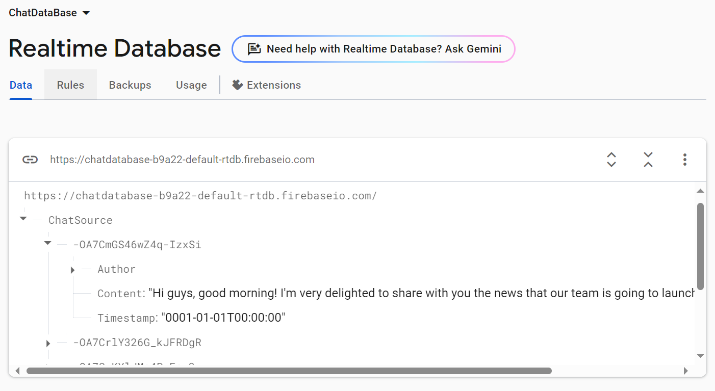Click the Gemini chat sparkle icon
Image resolution: width=715 pixels, height=391 pixels.
pos(254,49)
